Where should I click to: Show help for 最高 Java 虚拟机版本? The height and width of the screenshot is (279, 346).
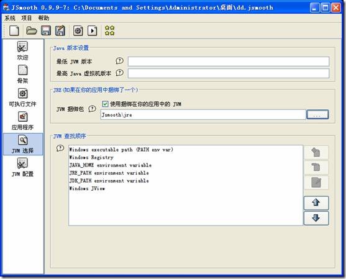(120, 73)
